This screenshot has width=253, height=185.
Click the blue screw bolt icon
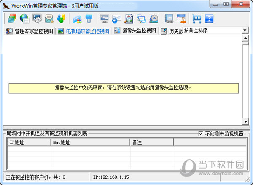pos(89,19)
